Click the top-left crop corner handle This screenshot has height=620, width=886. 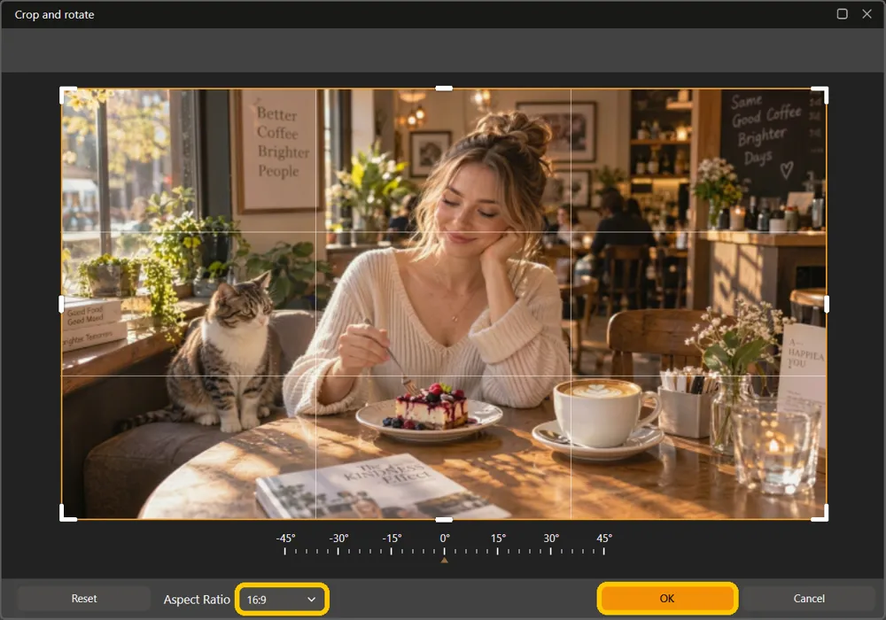pos(67,94)
